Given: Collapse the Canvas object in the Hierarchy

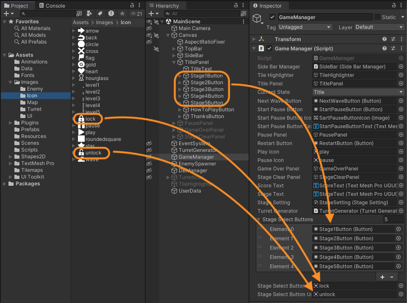Looking at the screenshot, I should (x=168, y=35).
